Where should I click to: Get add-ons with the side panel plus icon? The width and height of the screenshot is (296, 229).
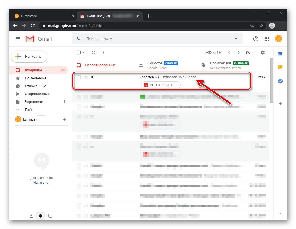280,103
